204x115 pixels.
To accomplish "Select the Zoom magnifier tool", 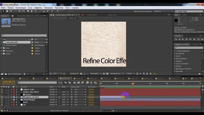I will pyautogui.click(x=11, y=11).
